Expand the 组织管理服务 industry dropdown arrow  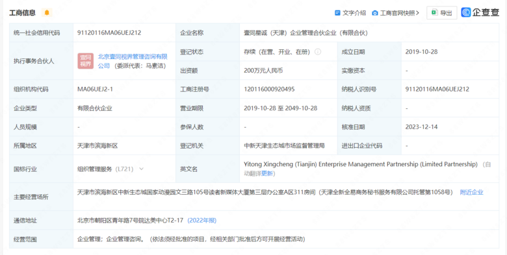(x=141, y=169)
